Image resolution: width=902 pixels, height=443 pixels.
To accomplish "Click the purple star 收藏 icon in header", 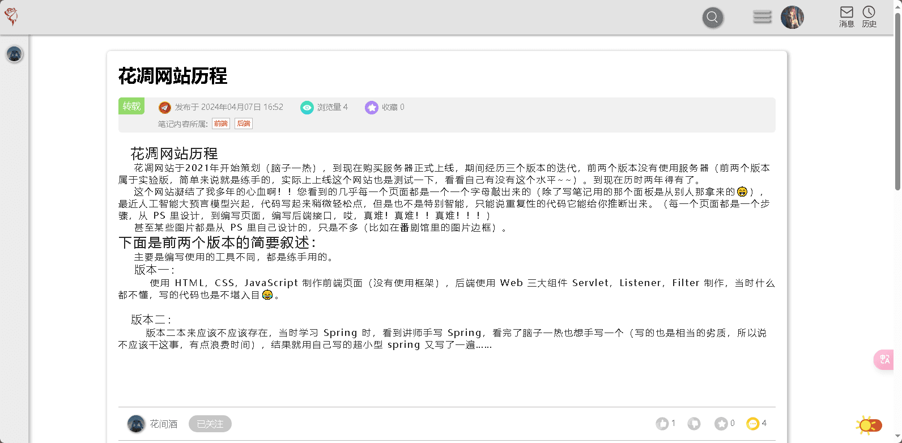I will point(371,108).
